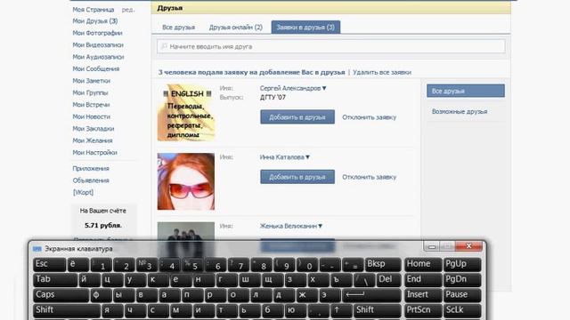570x320 pixels.
Task: Click the End key
Action: point(423,280)
